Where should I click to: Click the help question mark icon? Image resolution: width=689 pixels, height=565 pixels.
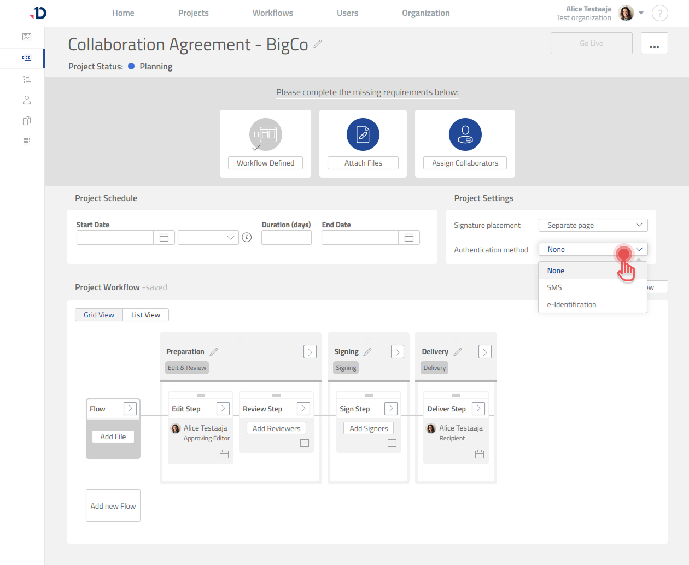pos(660,13)
